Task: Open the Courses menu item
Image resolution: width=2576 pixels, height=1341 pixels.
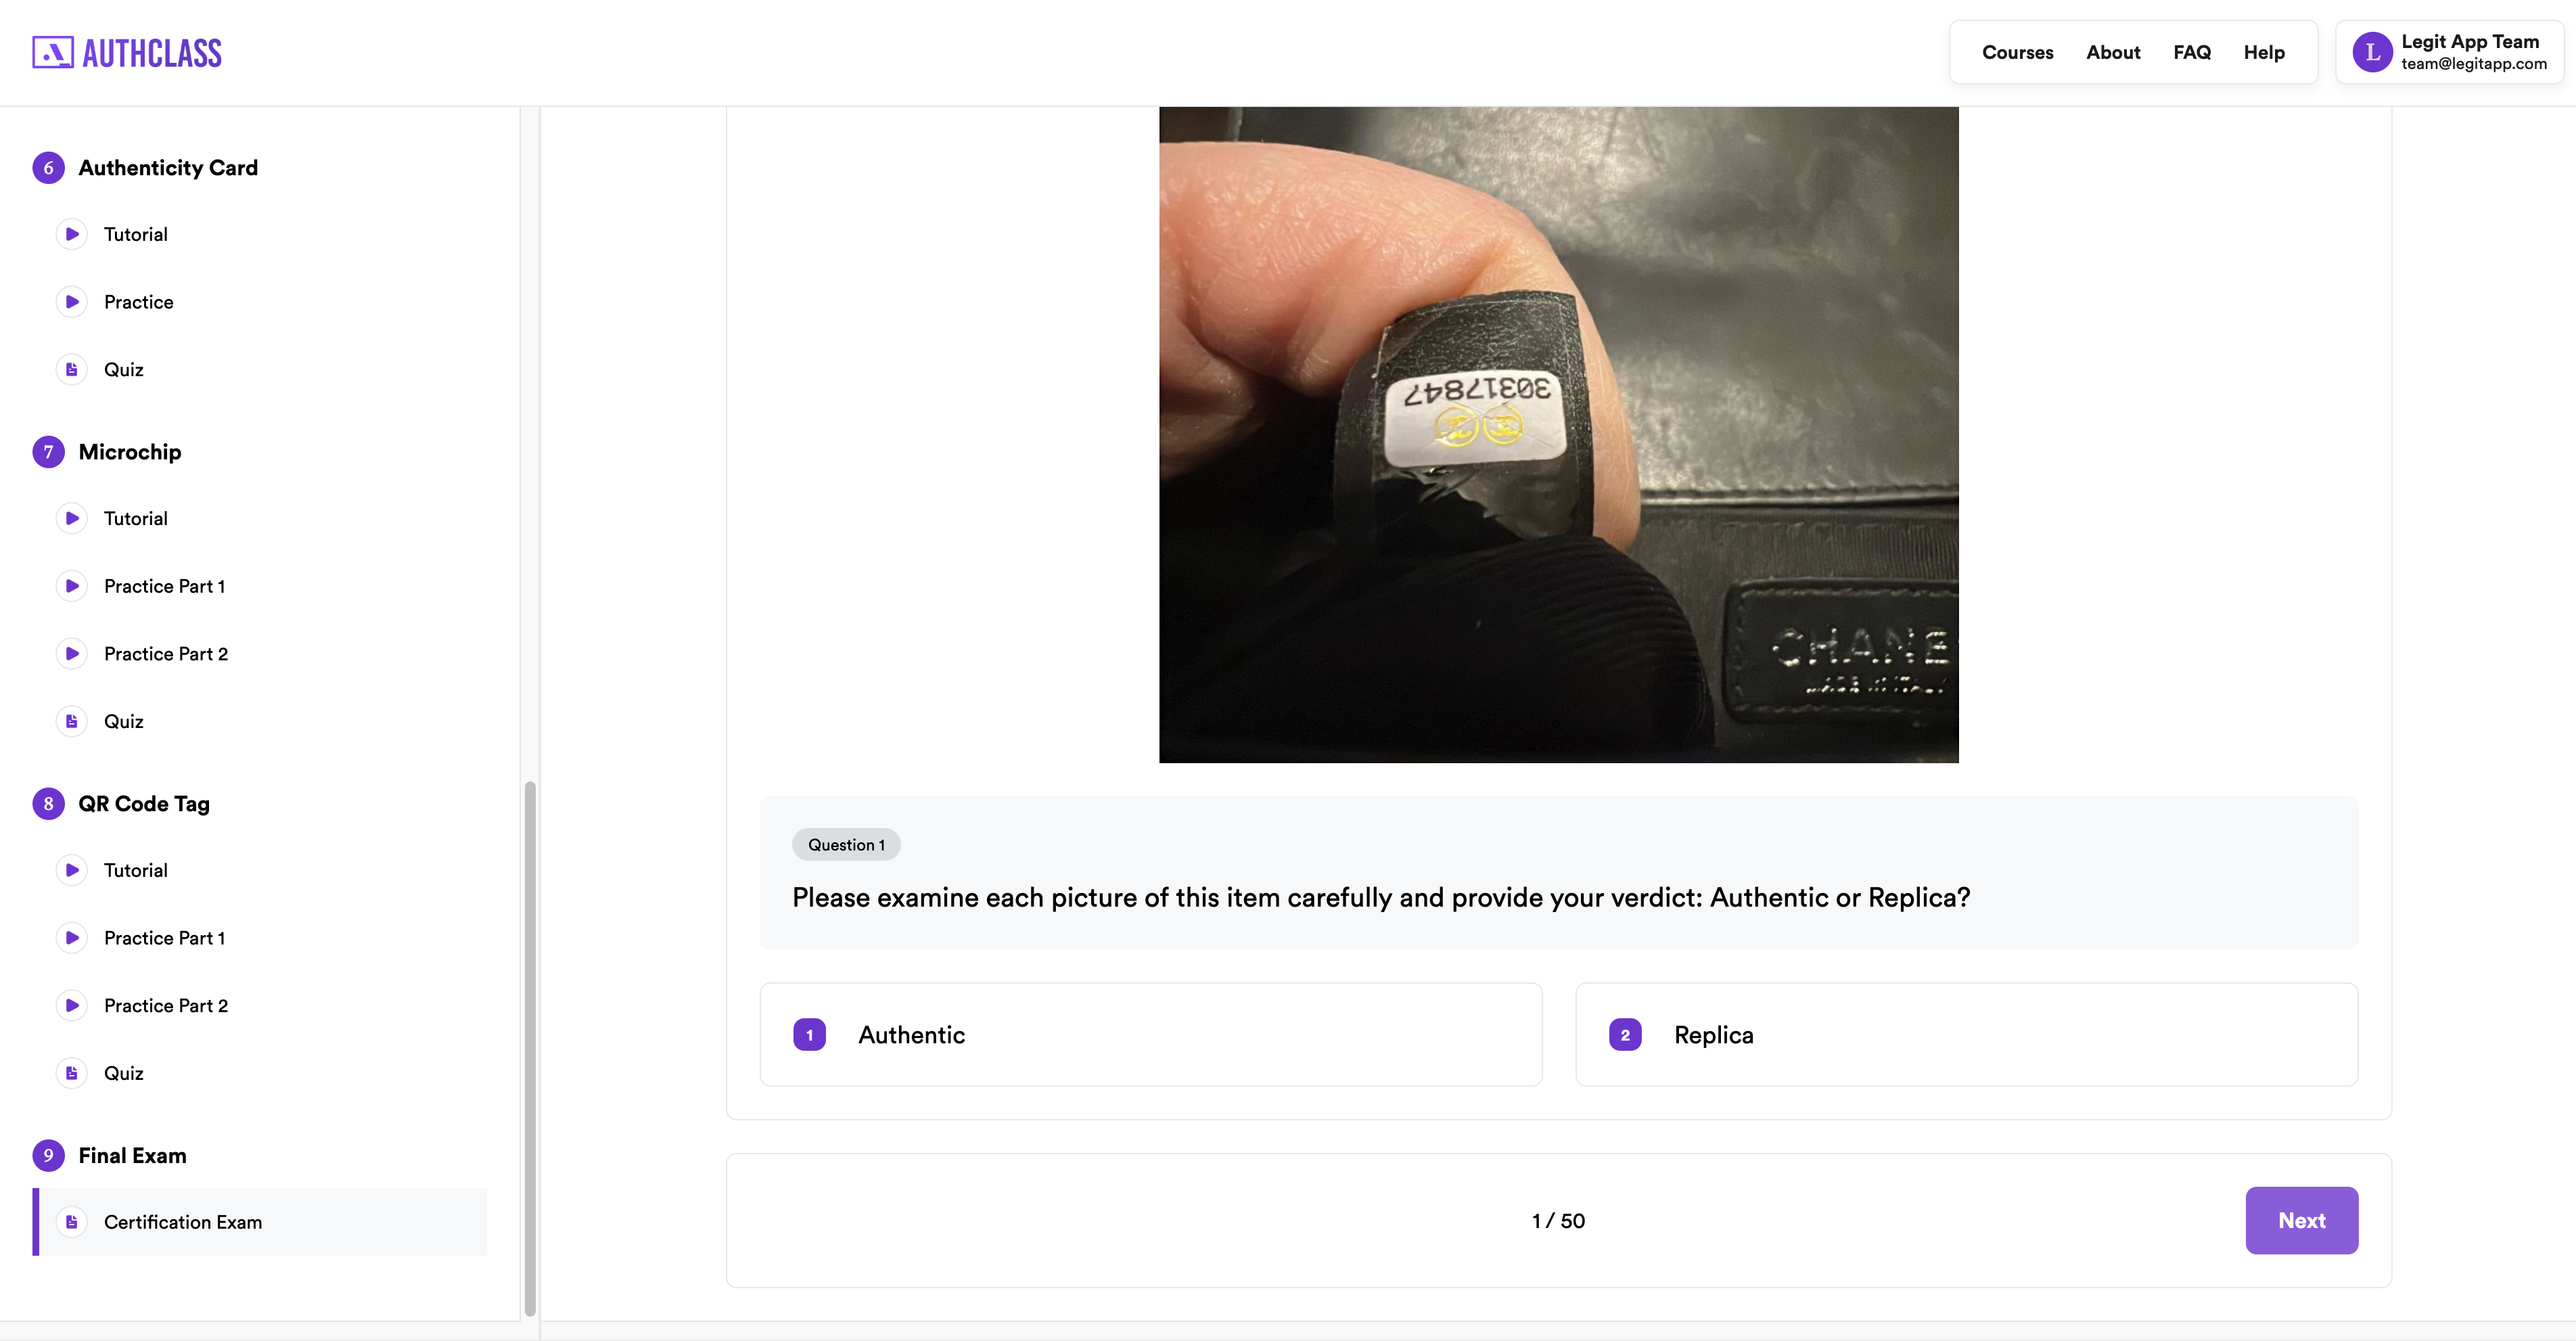Action: click(2017, 52)
